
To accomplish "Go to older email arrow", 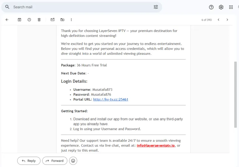I will pos(227,20).
